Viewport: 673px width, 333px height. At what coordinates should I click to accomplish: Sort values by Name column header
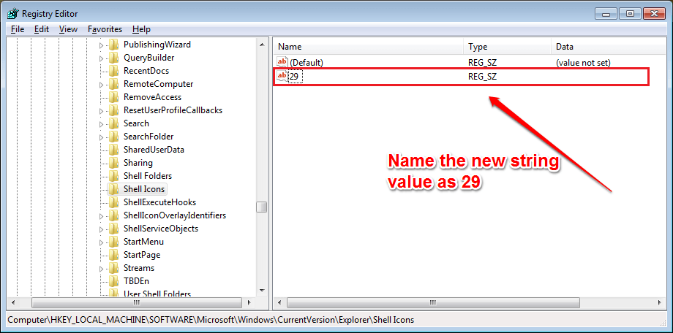[368, 47]
